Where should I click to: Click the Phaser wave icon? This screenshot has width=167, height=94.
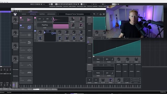(x=29, y=80)
